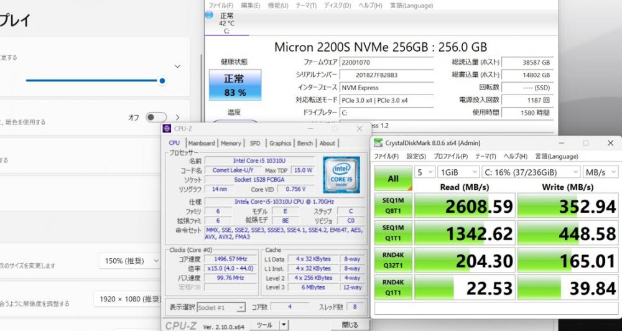Click the firmware field 22001070
622x331 pixels.
386,62
